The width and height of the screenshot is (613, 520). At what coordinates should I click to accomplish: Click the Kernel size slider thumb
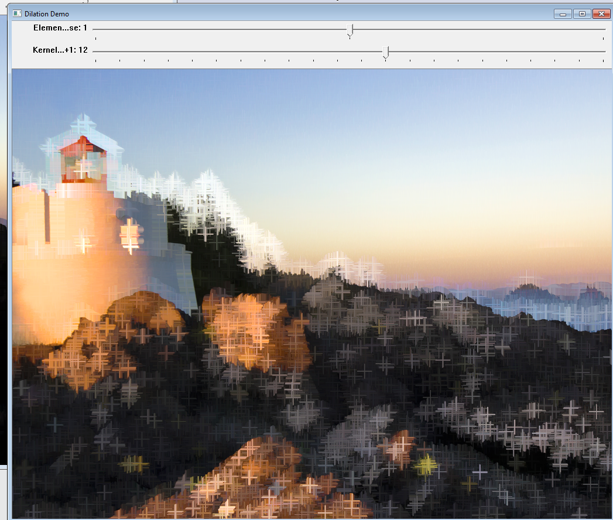385,53
